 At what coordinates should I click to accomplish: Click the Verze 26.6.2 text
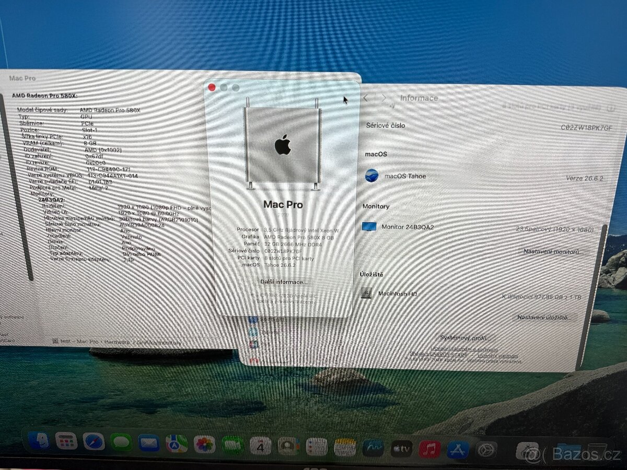click(584, 178)
